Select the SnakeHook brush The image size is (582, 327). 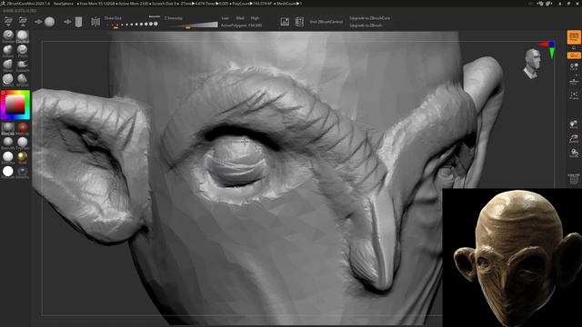[22, 64]
